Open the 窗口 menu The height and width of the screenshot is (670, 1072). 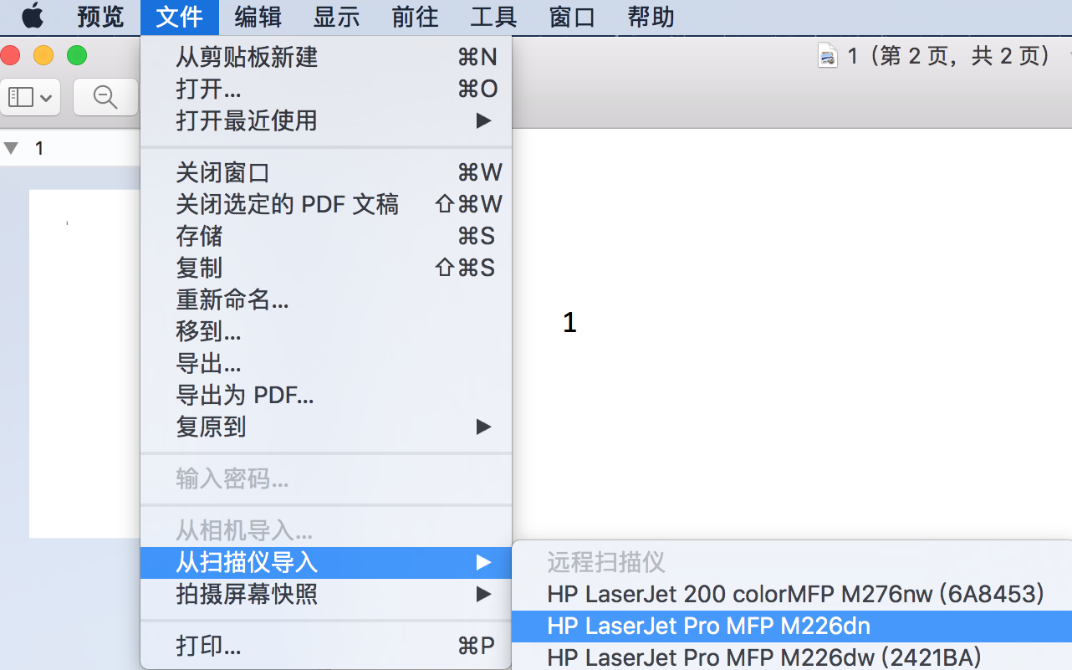pyautogui.click(x=572, y=17)
